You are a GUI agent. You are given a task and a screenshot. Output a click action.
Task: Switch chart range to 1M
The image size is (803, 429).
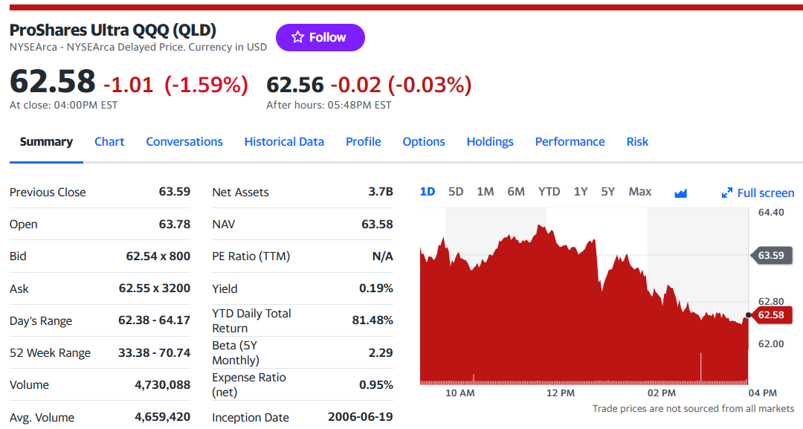[486, 192]
